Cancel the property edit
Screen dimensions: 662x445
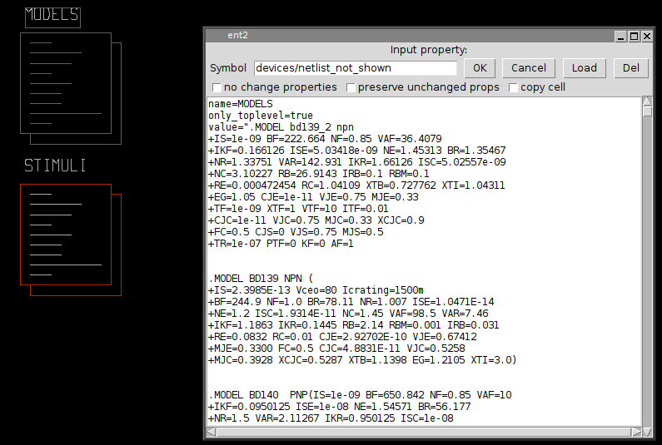tap(529, 68)
